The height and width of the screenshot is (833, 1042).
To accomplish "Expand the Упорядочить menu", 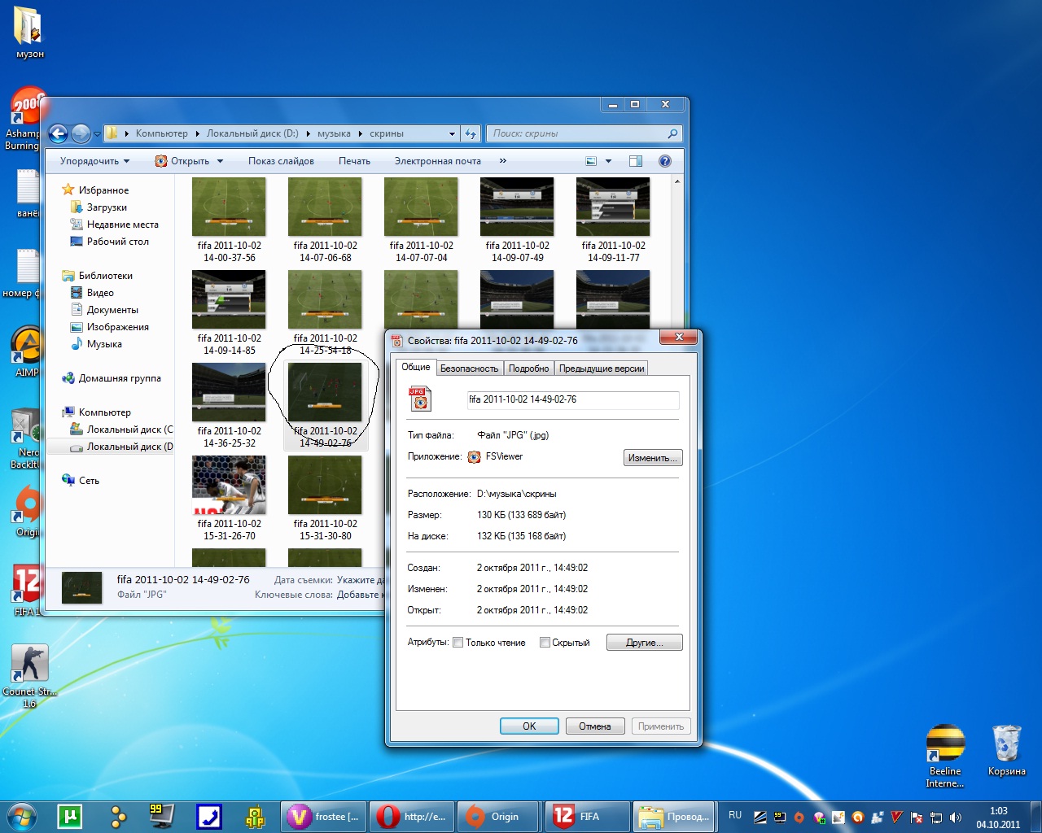I will (94, 161).
